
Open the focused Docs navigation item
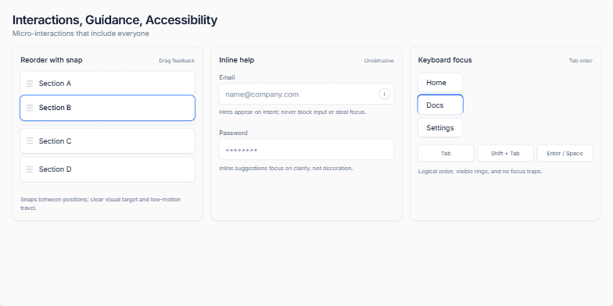[440, 105]
